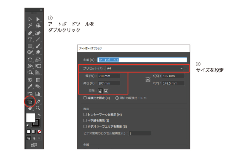Select the Symbol Sprayer tool
237x160 pixels.
point(30,94)
